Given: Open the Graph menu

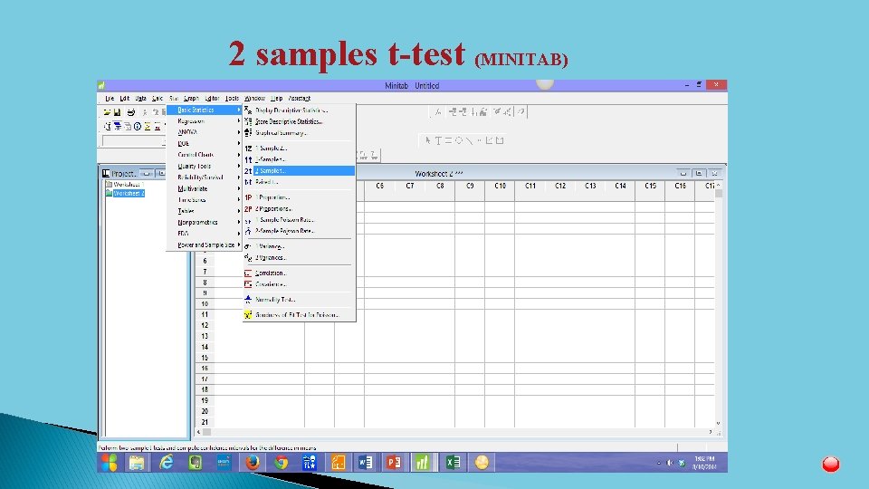Looking at the screenshot, I should coord(191,99).
